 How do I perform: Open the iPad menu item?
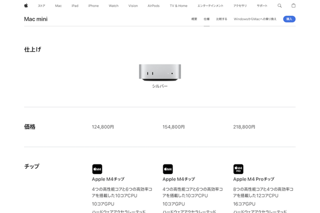click(x=75, y=6)
